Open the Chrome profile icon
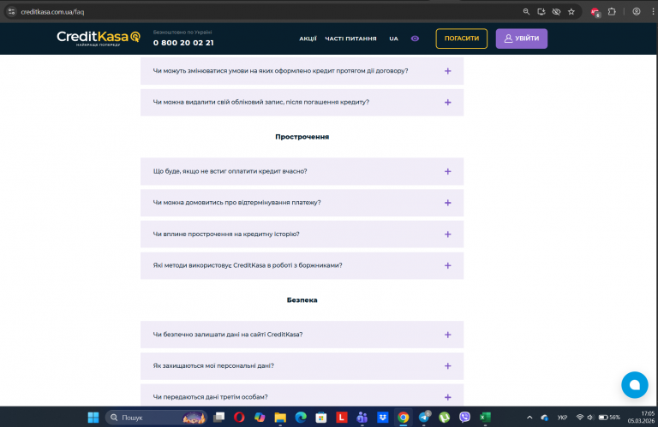Viewport: 658px width, 427px height. pos(637,12)
